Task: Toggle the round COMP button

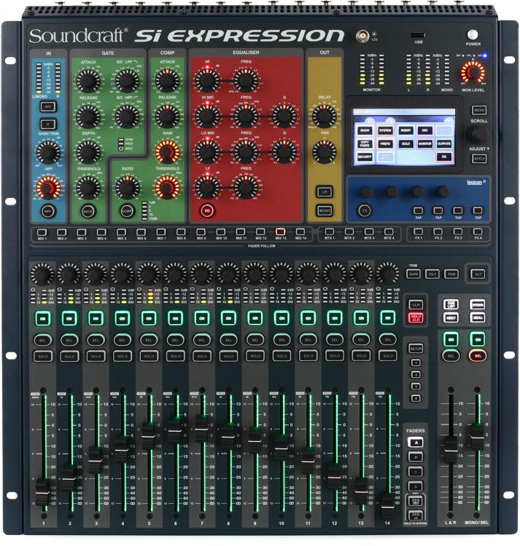Action: point(128,211)
